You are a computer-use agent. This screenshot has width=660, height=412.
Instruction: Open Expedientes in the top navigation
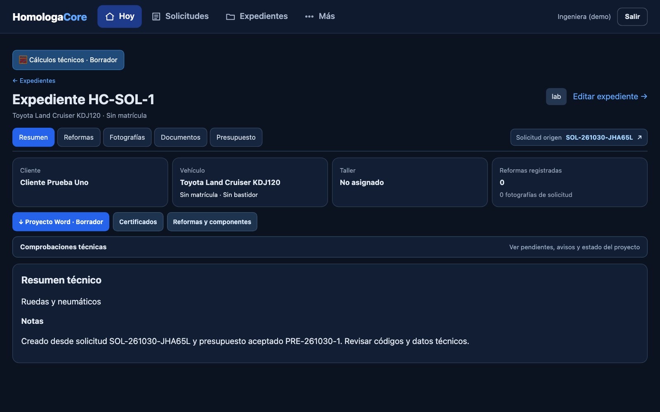[257, 16]
